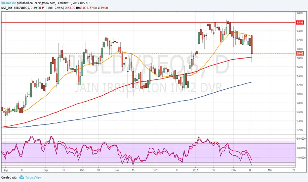Screen dimensions: 308x182
Task: Click the 65.91 red price label
Action: pos(300,23)
